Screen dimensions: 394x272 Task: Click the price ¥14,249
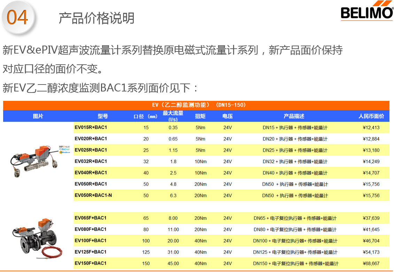pyautogui.click(x=371, y=161)
